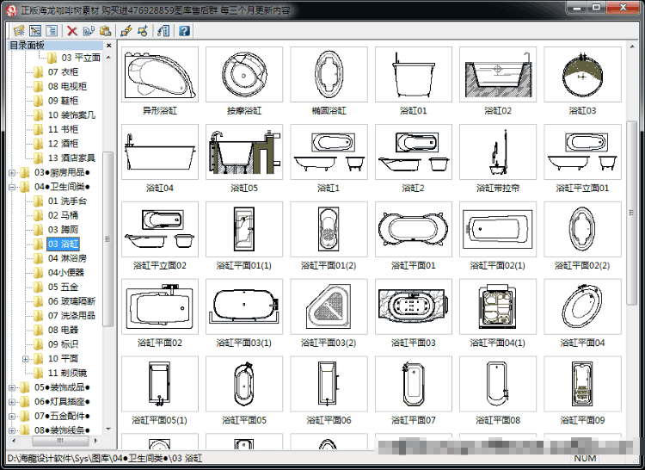Close the 目录面板 directory panel
Screen dimensions: 645x470
click(x=108, y=46)
